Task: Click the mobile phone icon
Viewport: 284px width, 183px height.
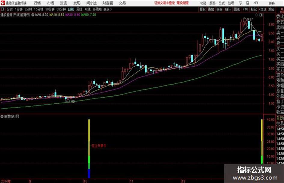Action: pos(248,3)
